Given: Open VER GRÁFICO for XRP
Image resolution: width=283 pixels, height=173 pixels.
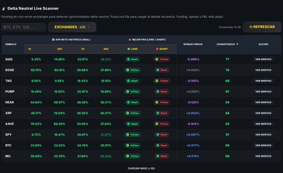Looking at the screenshot, I should [x=263, y=113].
